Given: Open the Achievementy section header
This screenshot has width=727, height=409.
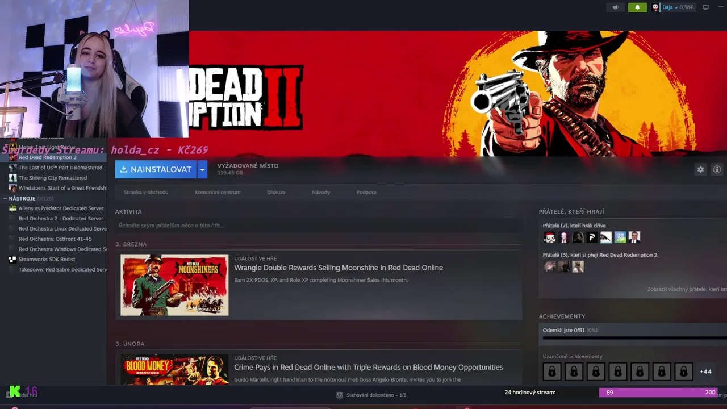Looking at the screenshot, I should click(562, 316).
